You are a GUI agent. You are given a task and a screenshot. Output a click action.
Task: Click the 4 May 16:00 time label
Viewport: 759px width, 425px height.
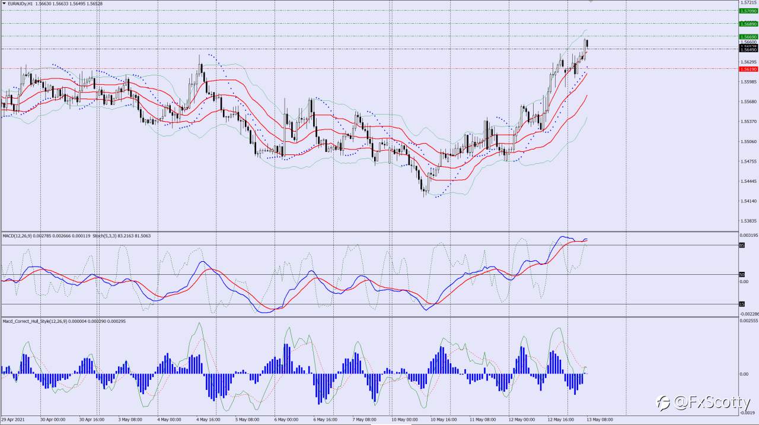click(208, 418)
